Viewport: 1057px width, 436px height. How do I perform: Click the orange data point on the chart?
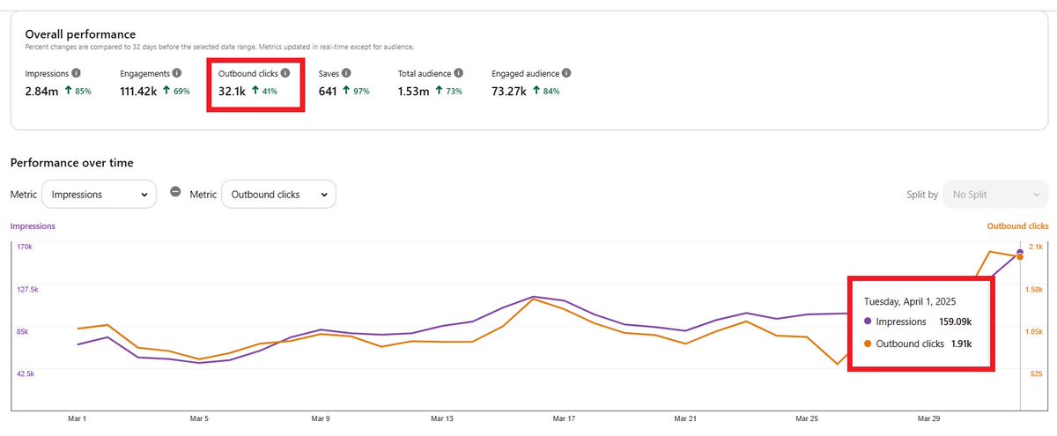[x=1020, y=257]
